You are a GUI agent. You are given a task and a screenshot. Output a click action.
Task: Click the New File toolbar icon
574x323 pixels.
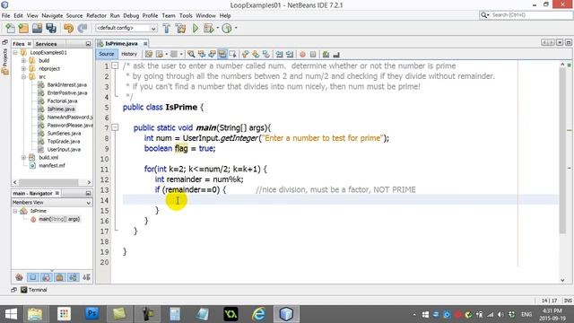(10, 28)
